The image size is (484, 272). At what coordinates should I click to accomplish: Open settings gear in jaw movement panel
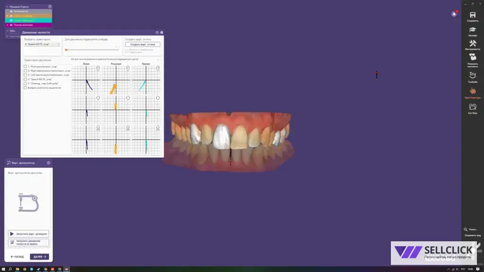tap(162, 33)
